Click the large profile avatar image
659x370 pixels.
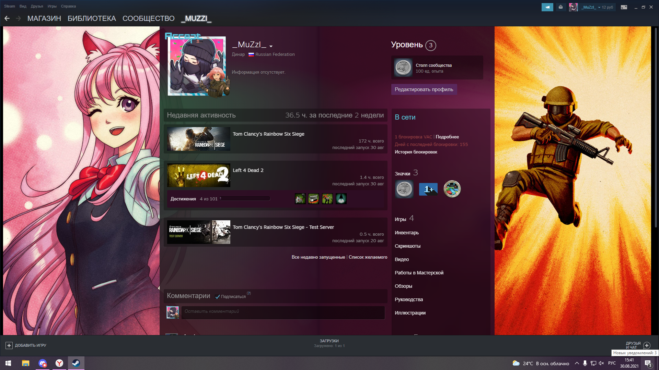click(197, 66)
